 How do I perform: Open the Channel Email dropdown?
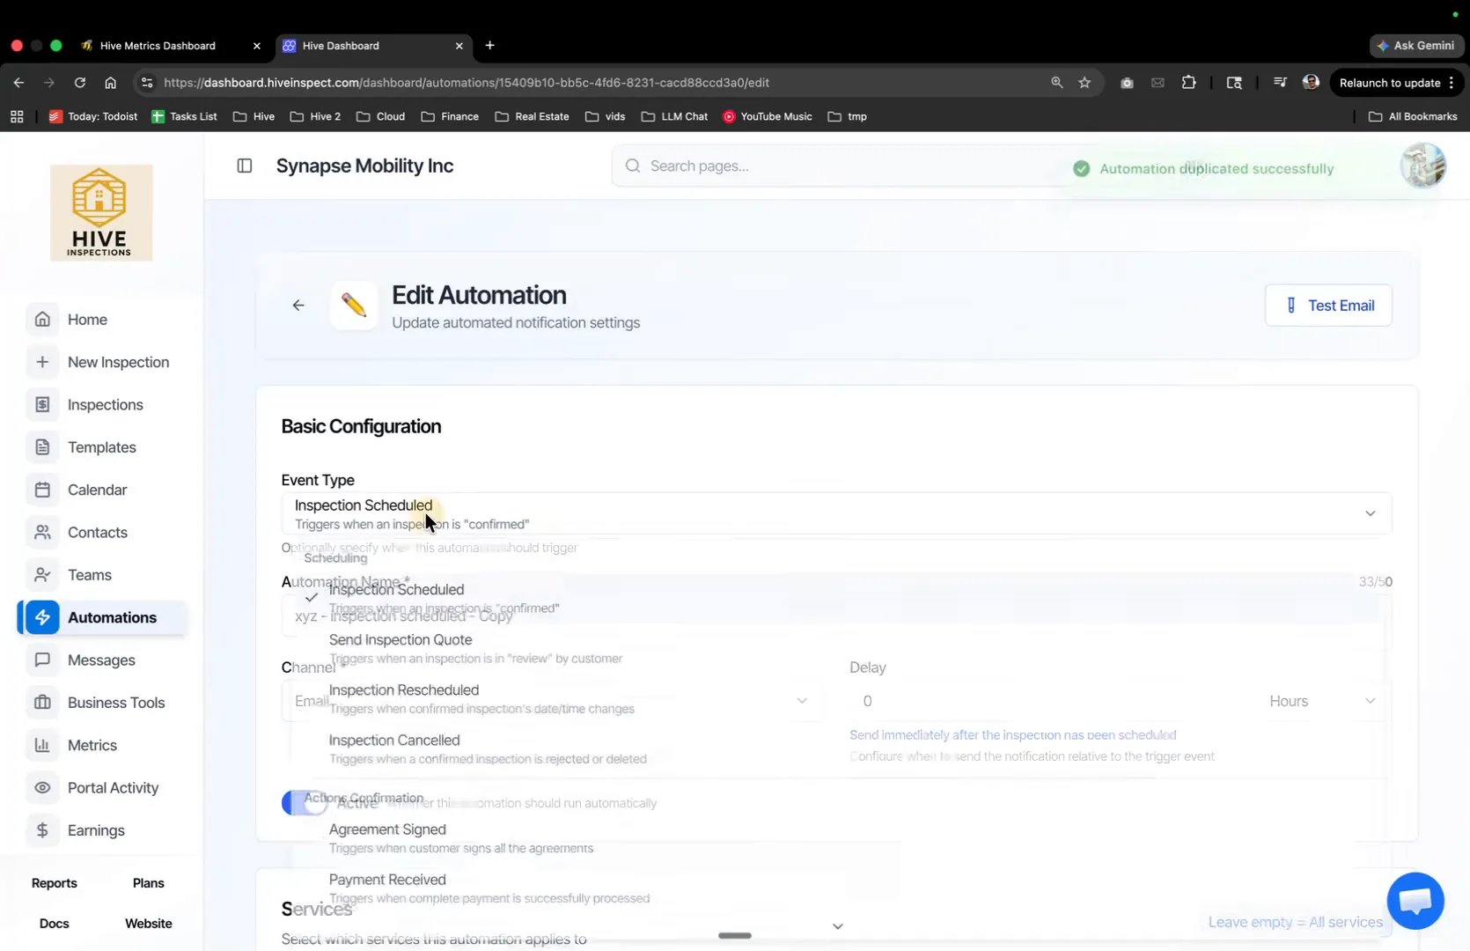click(552, 701)
